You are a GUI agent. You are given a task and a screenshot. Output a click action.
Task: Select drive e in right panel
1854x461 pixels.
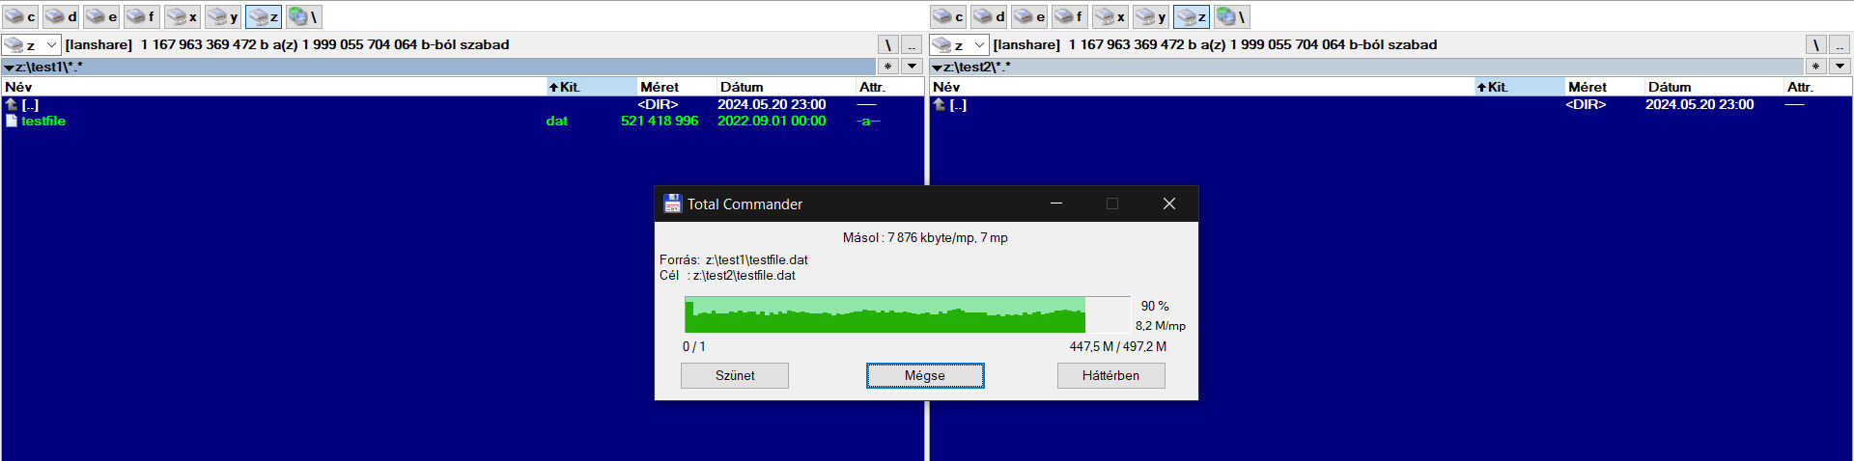click(1029, 16)
